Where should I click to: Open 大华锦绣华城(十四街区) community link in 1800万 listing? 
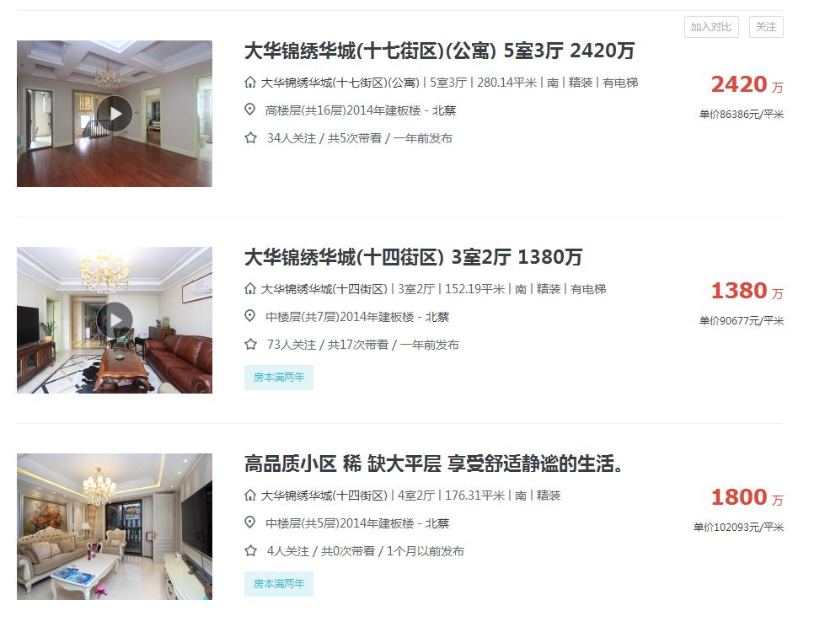pyautogui.click(x=324, y=496)
